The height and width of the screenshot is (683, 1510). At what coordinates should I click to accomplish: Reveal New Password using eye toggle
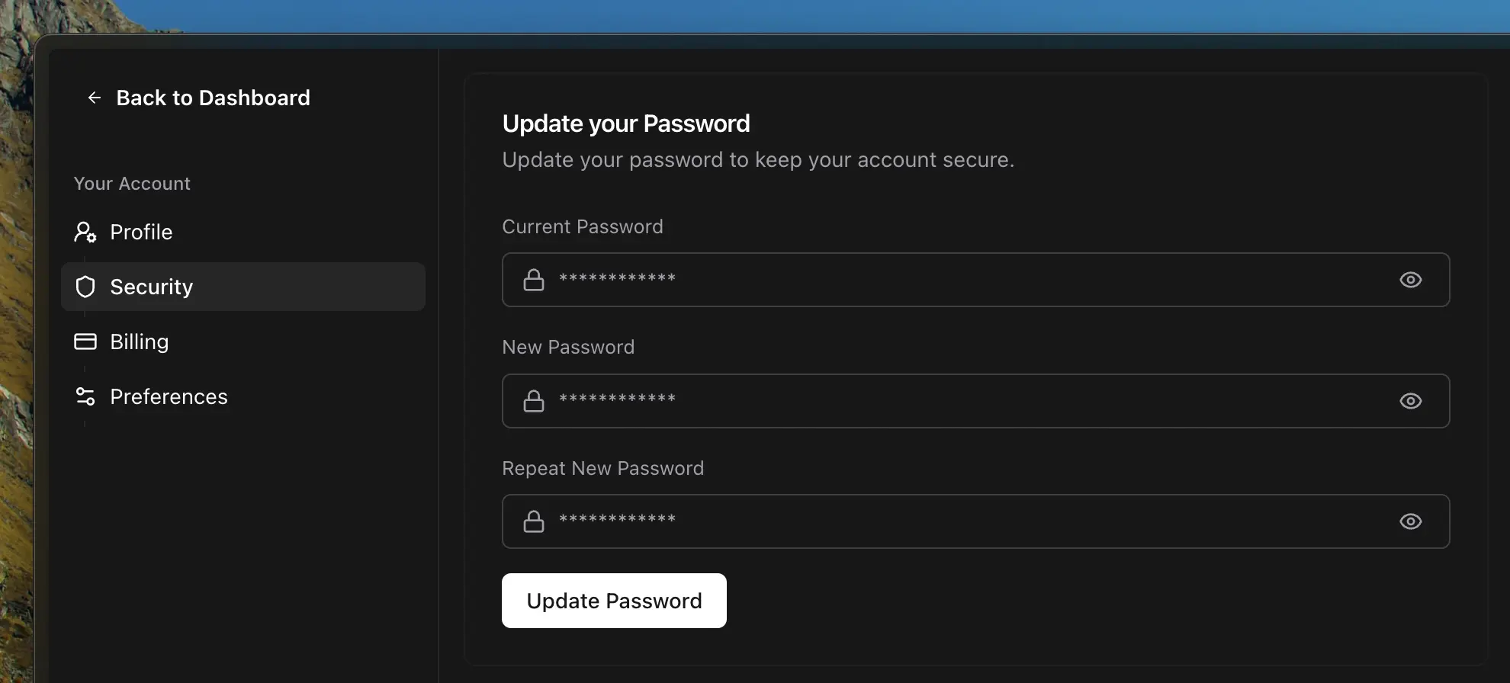(x=1410, y=401)
